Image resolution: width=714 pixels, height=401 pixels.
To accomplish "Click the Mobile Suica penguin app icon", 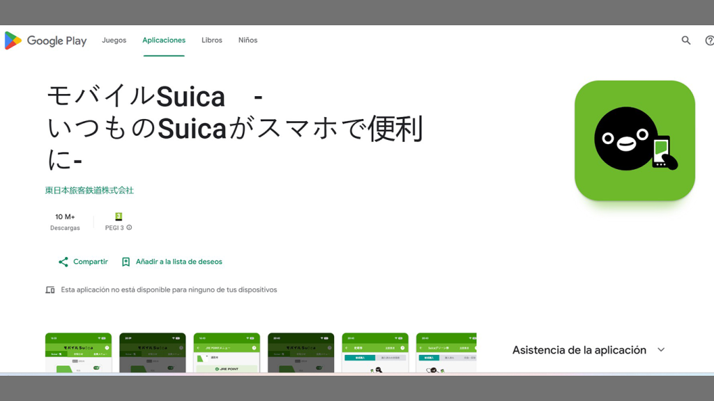I will (635, 141).
